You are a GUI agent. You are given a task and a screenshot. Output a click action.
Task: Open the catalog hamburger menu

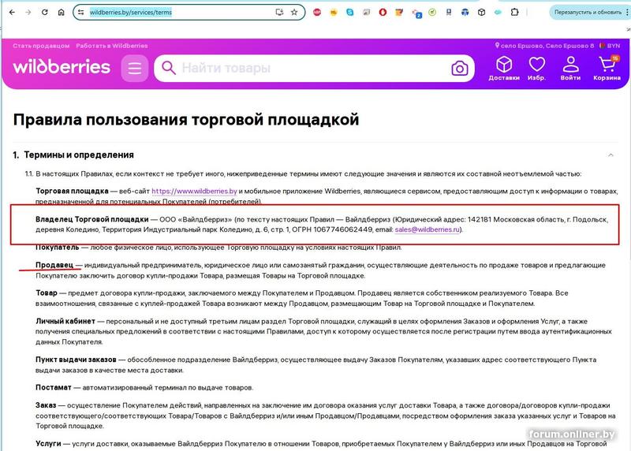[135, 68]
